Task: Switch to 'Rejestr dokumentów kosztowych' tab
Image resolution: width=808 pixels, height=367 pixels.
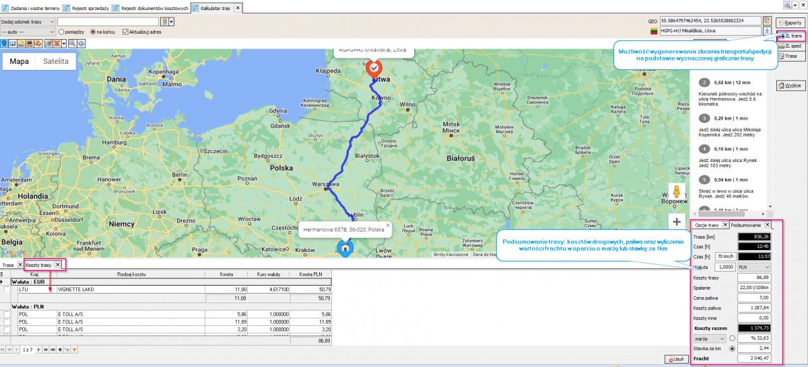Action: pos(152,8)
